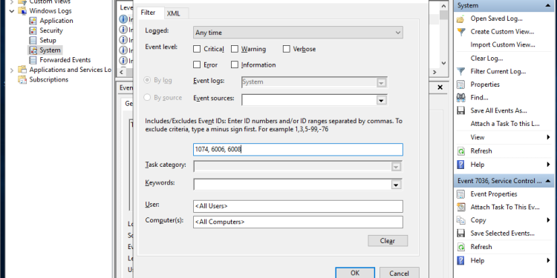
Task: Expand Applications and Services Logs node
Action: (12, 70)
